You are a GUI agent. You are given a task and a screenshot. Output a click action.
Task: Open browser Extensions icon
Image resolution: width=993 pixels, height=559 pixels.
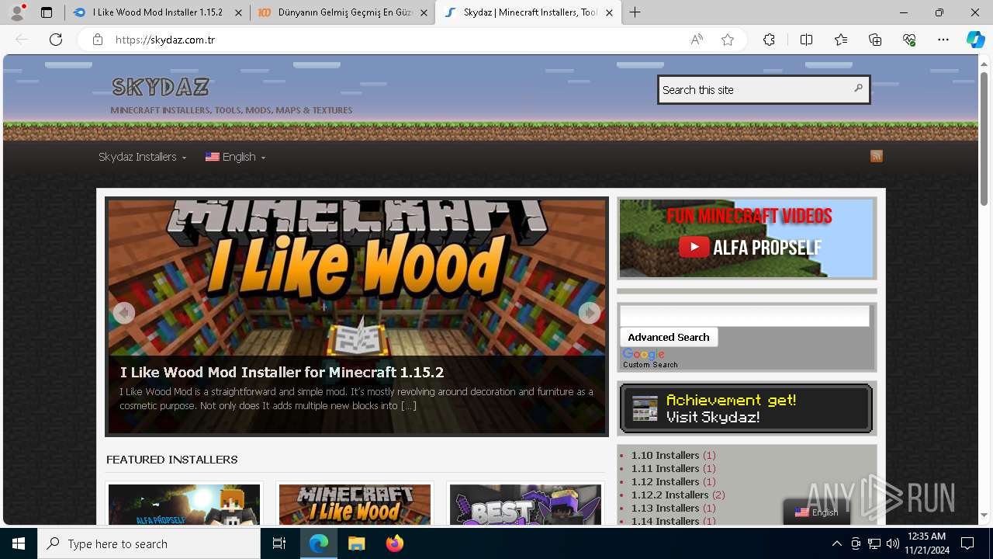click(x=769, y=40)
